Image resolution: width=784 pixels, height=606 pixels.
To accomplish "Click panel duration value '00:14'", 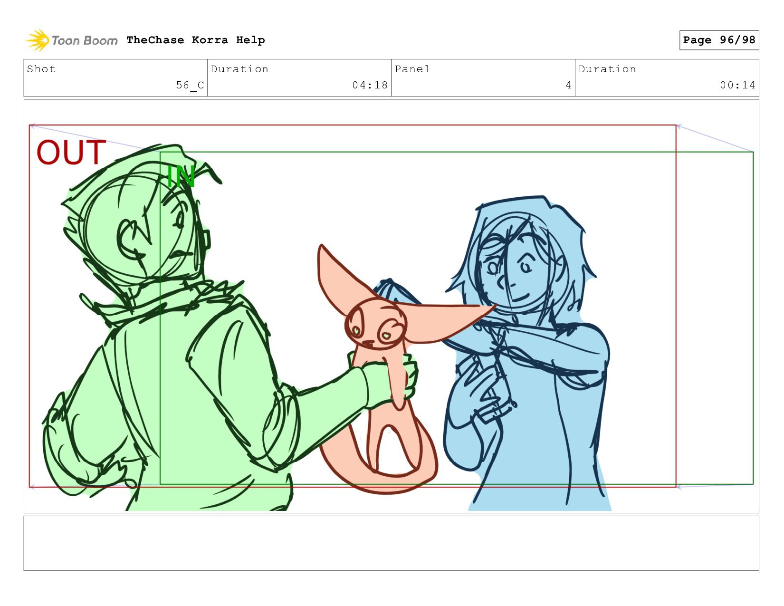I will (x=737, y=85).
